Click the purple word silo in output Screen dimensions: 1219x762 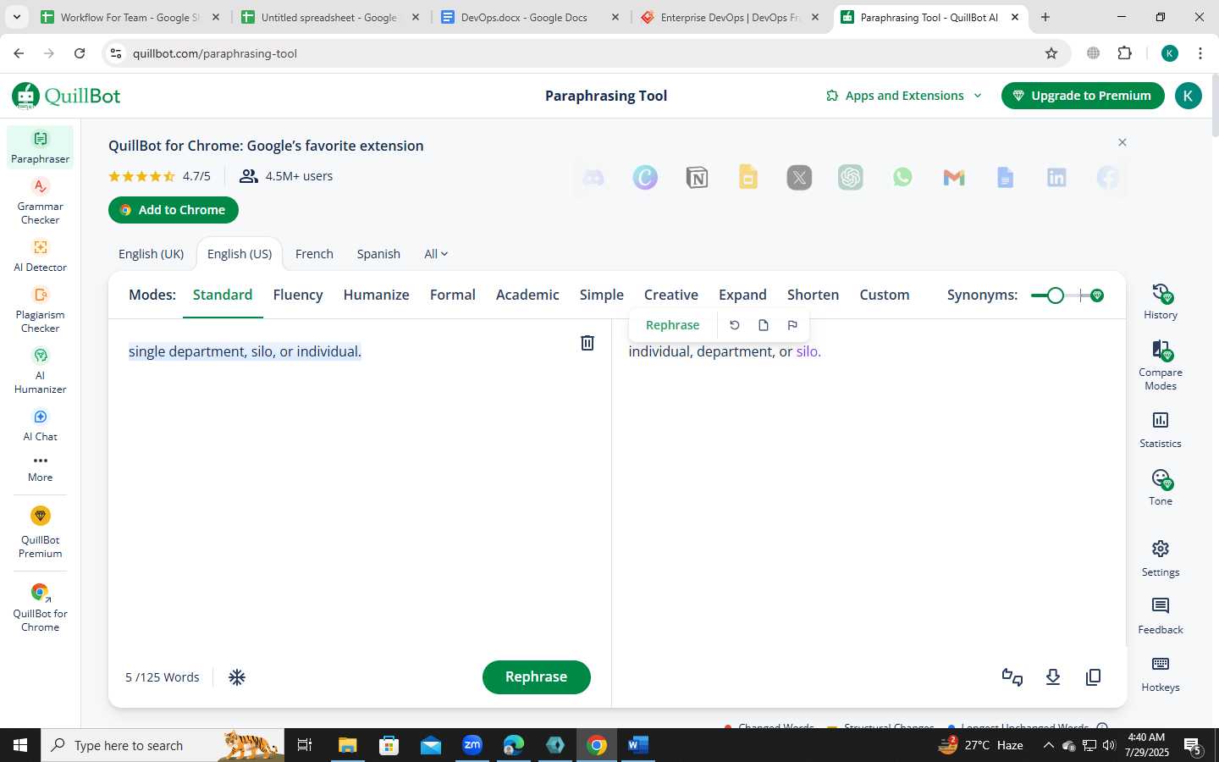[x=807, y=351]
